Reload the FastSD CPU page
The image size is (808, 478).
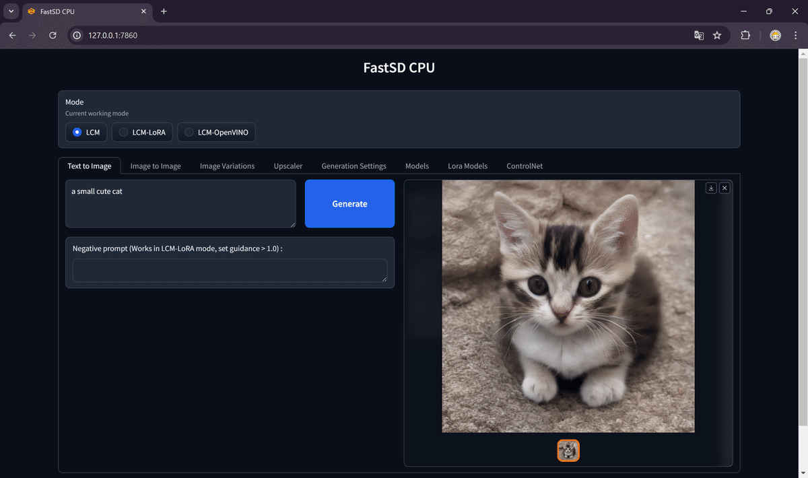pos(53,35)
